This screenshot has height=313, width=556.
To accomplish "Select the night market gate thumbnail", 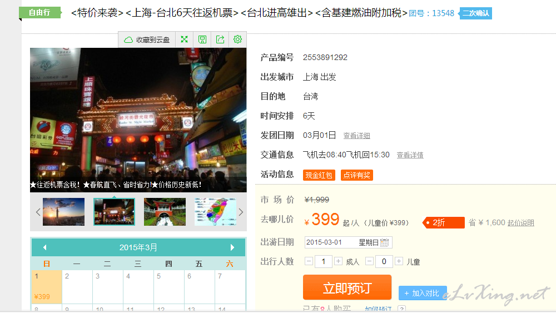I will pos(114,212).
